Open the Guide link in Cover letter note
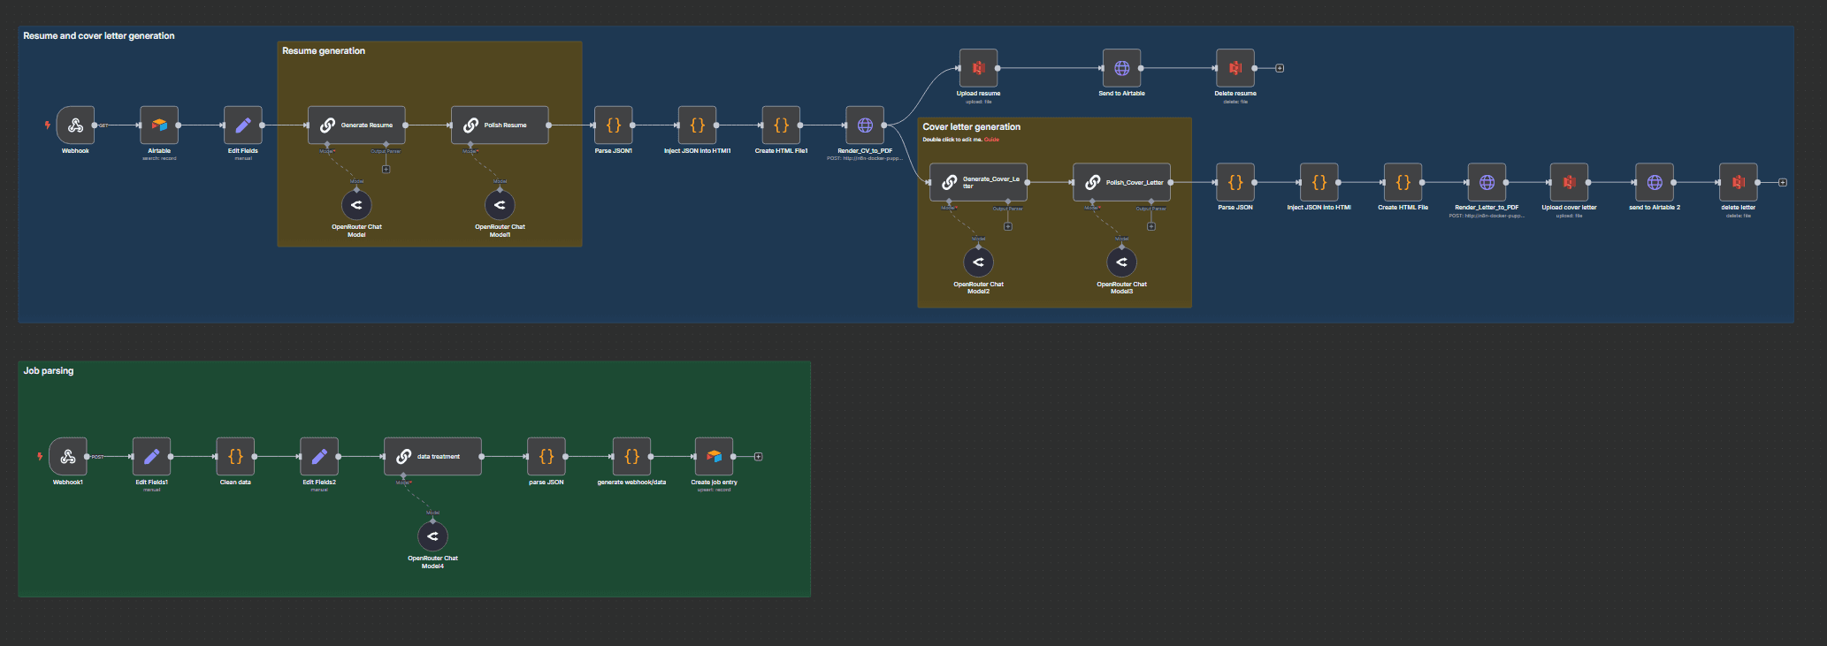The width and height of the screenshot is (1827, 646). tap(991, 140)
